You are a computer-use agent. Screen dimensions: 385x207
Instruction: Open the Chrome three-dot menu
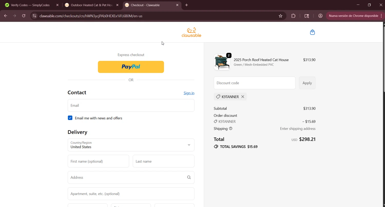(x=381, y=16)
